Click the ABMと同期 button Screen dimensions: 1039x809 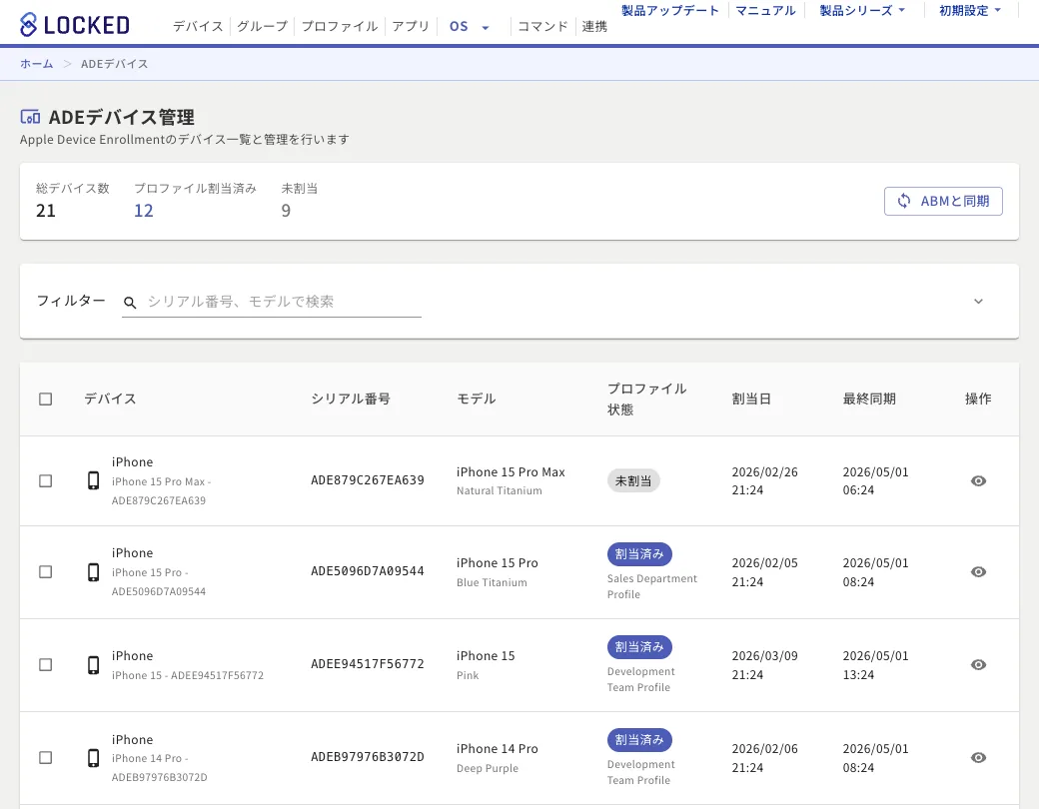pyautogui.click(x=943, y=201)
